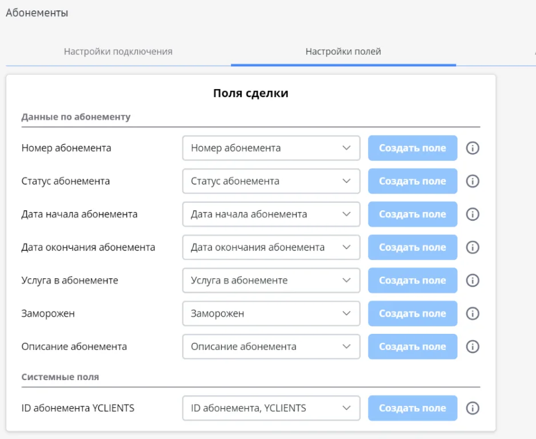View info for ID абонемента YCLIENTS row

point(473,408)
